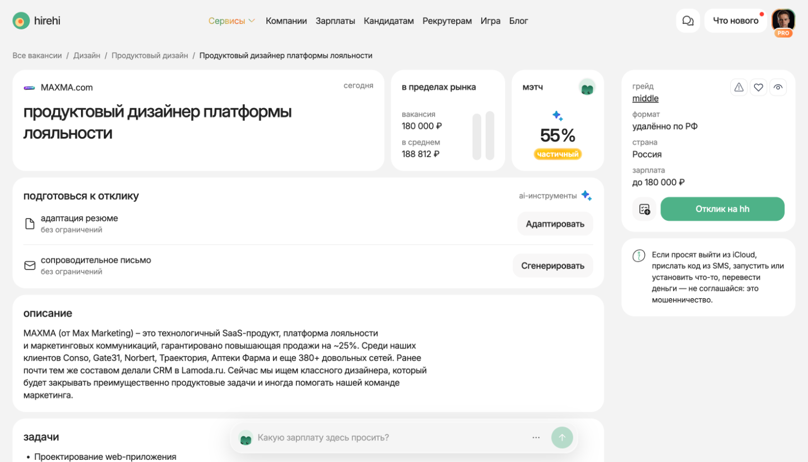Go to the Зарплаты section
Image resolution: width=808 pixels, height=462 pixels.
pyautogui.click(x=335, y=21)
